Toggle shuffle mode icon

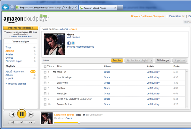click(x=22, y=123)
